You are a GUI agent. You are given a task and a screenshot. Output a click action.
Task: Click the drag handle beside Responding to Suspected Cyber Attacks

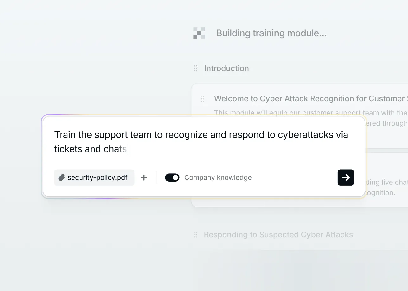(x=195, y=235)
